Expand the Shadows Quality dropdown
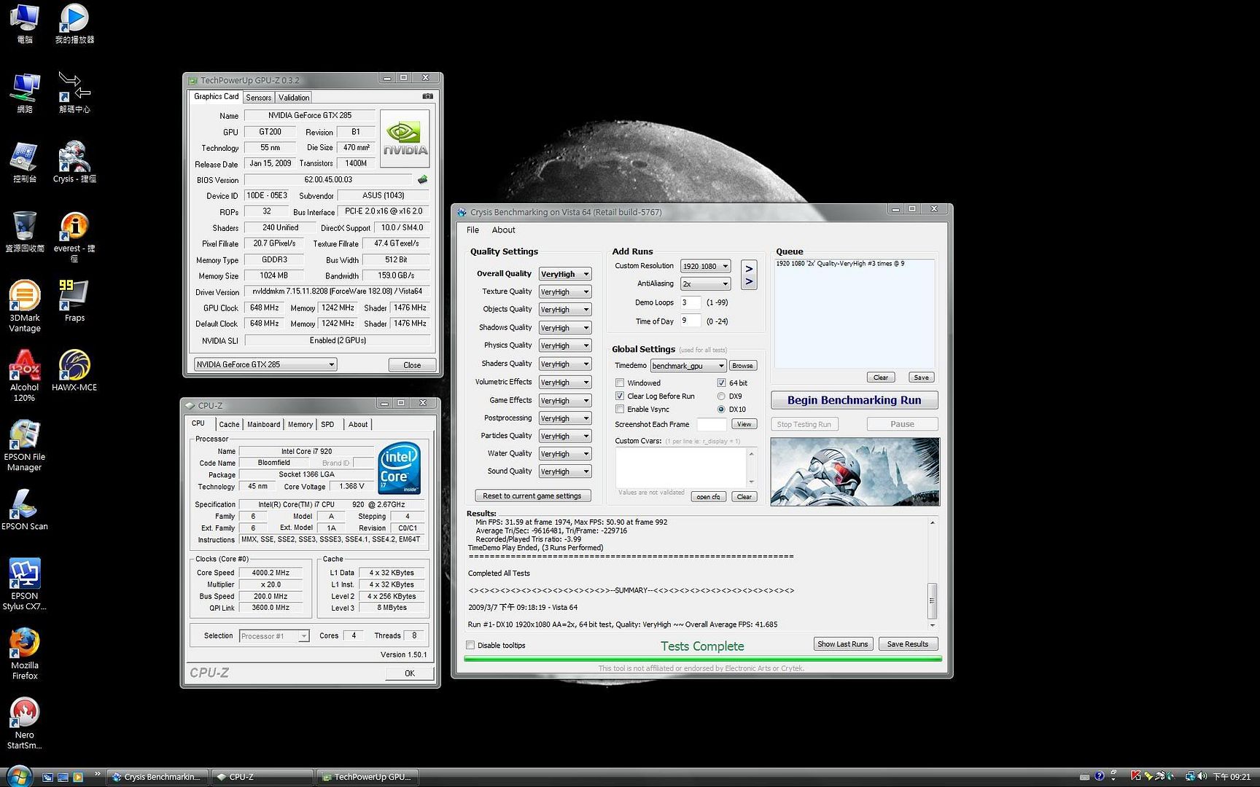The height and width of the screenshot is (787, 1260). [565, 328]
